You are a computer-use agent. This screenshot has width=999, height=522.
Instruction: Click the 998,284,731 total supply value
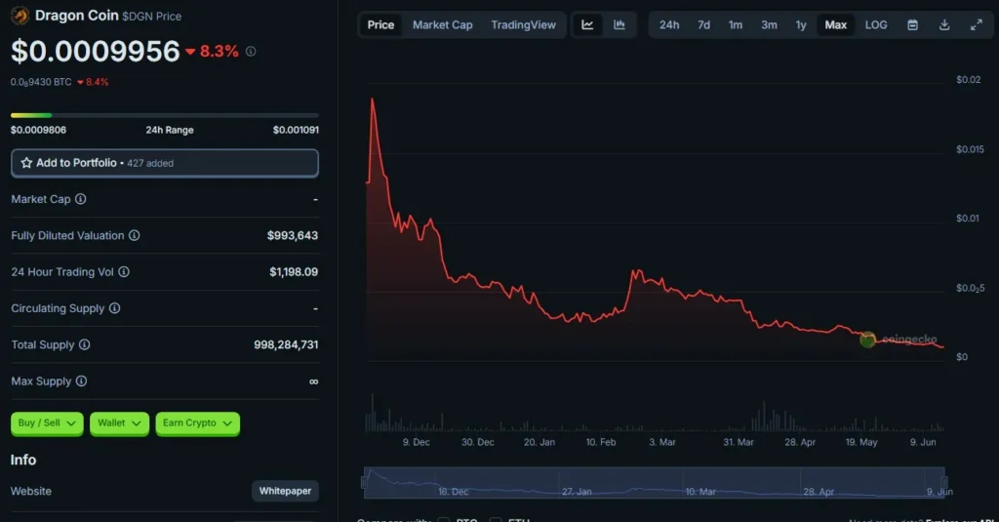pos(286,344)
